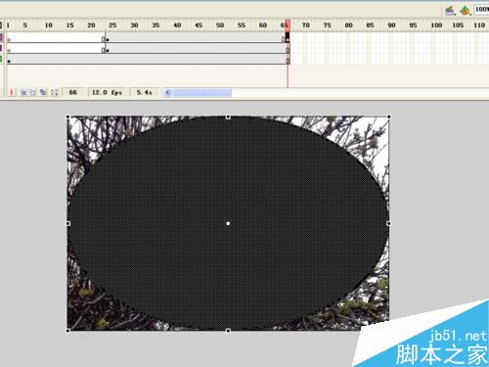Click the top-left transform handle
This screenshot has width=489, height=367.
67,116
